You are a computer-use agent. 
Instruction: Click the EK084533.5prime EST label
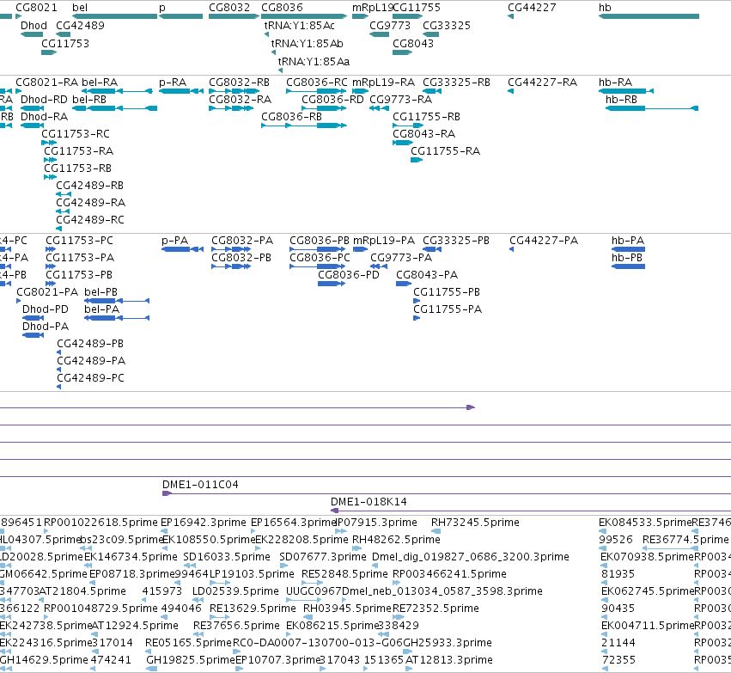645,523
